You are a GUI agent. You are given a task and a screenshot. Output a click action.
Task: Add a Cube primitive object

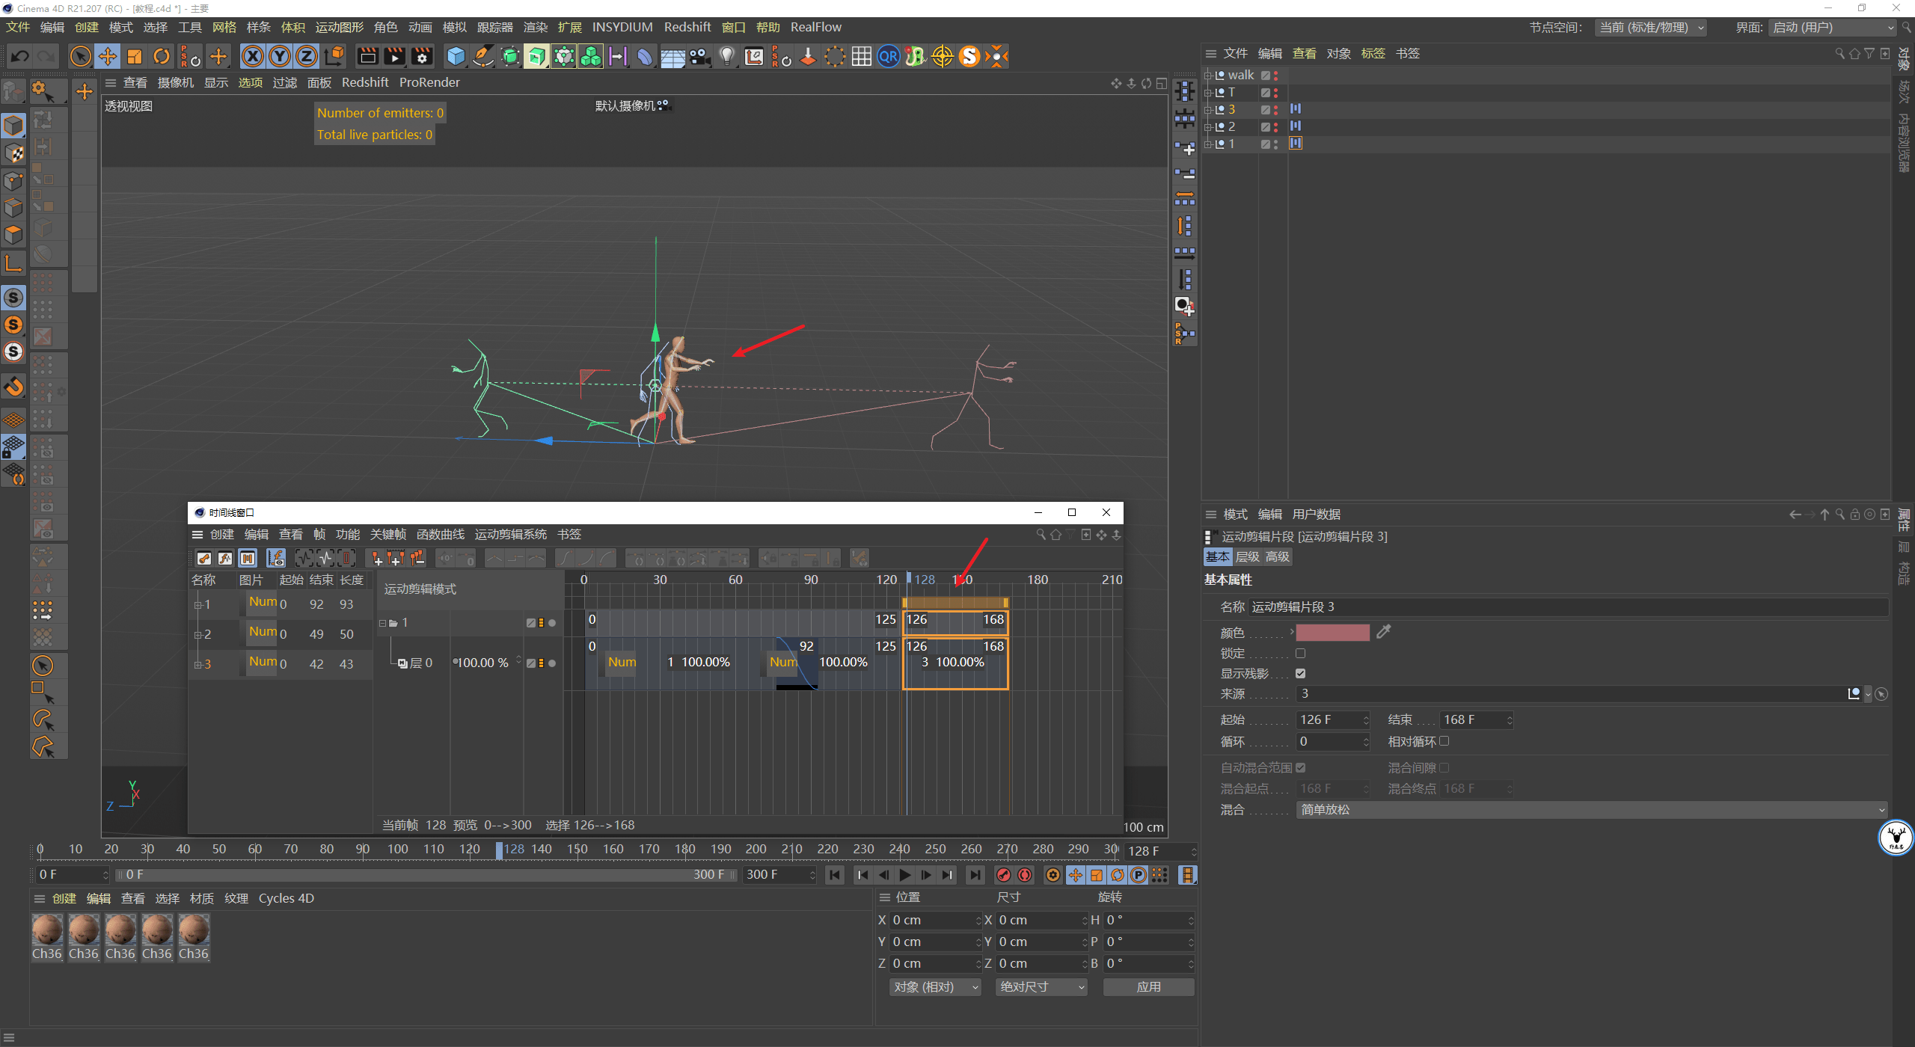[x=456, y=56]
